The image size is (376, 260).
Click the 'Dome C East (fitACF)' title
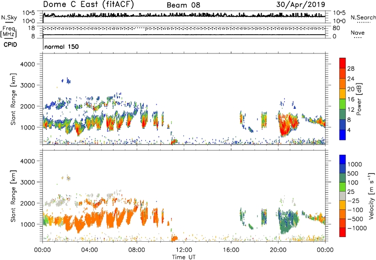click(x=88, y=4)
